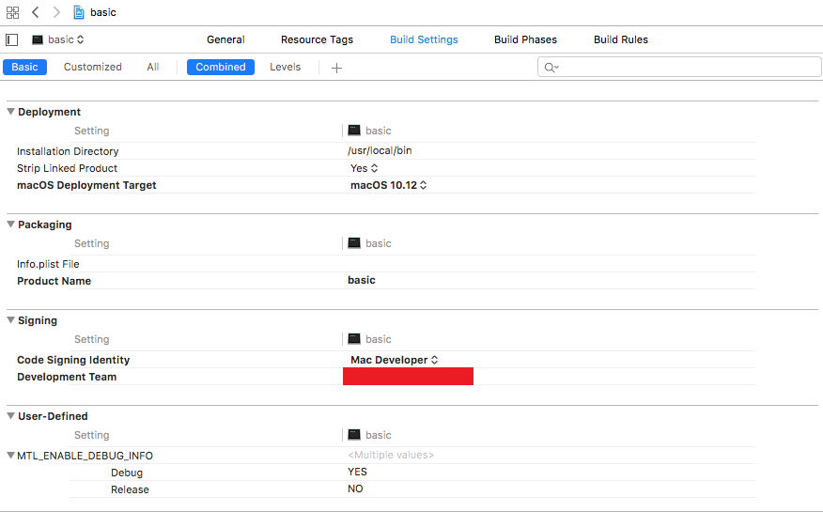Go forward using the right arrow
Image resolution: width=823 pixels, height=512 pixels.
(56, 12)
